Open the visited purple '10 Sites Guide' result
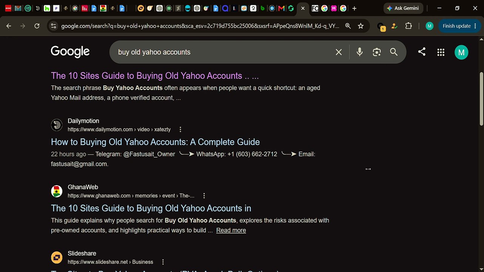The height and width of the screenshot is (272, 484). (155, 76)
